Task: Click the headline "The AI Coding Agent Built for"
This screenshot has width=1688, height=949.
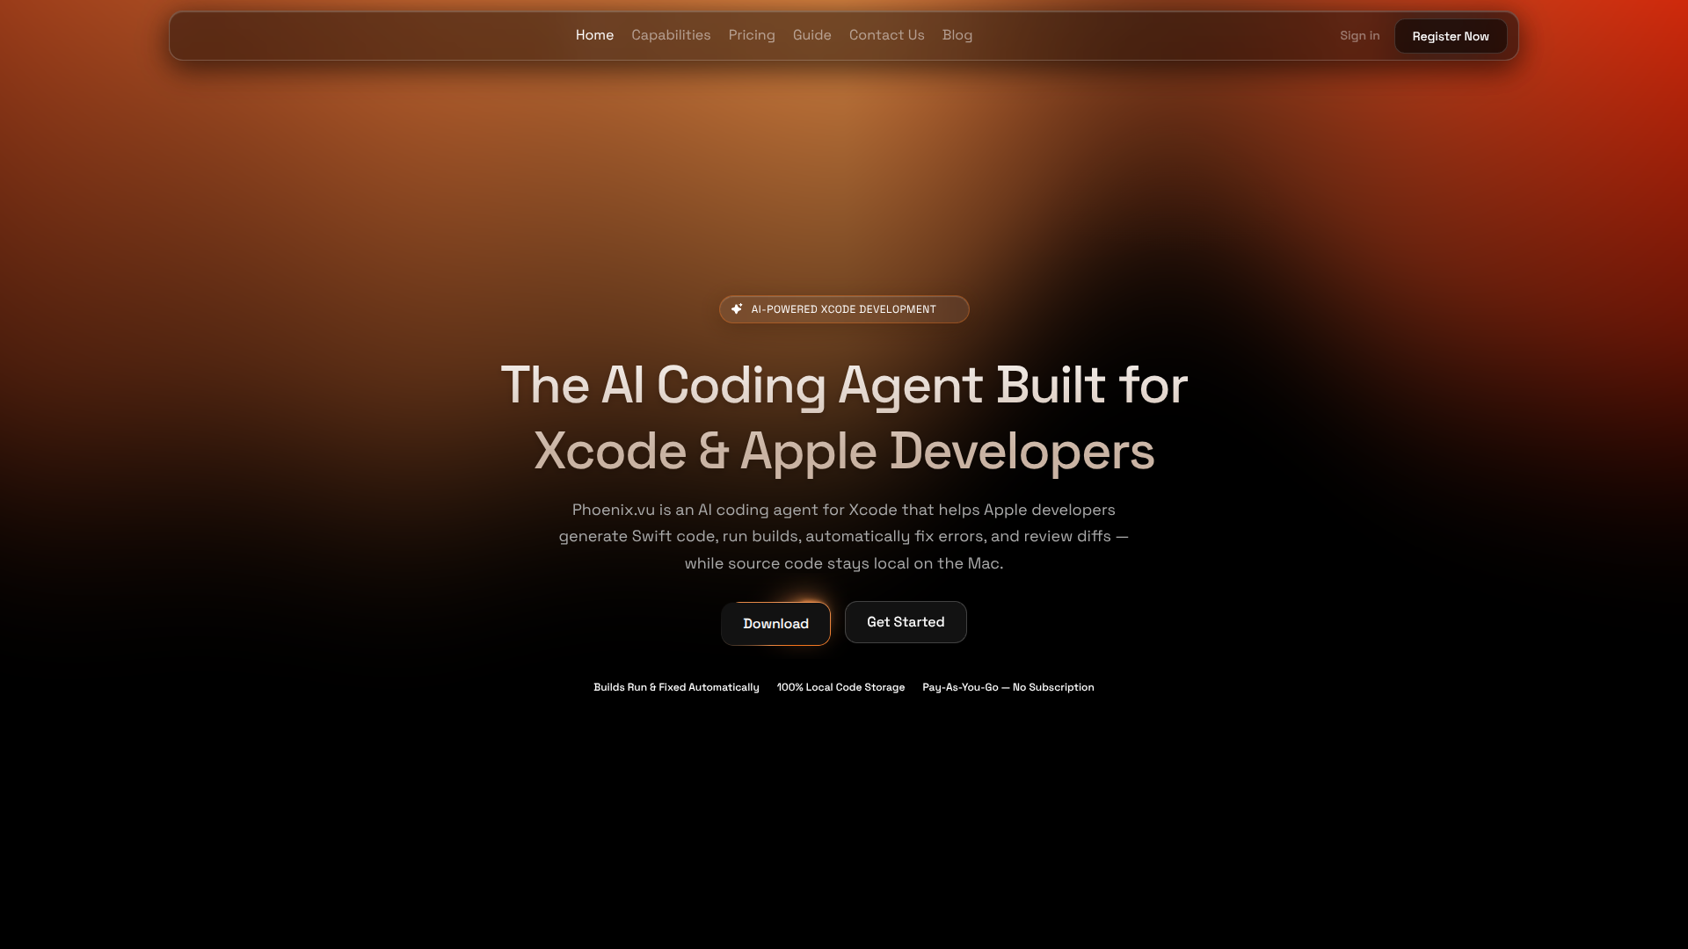Action: [844, 385]
